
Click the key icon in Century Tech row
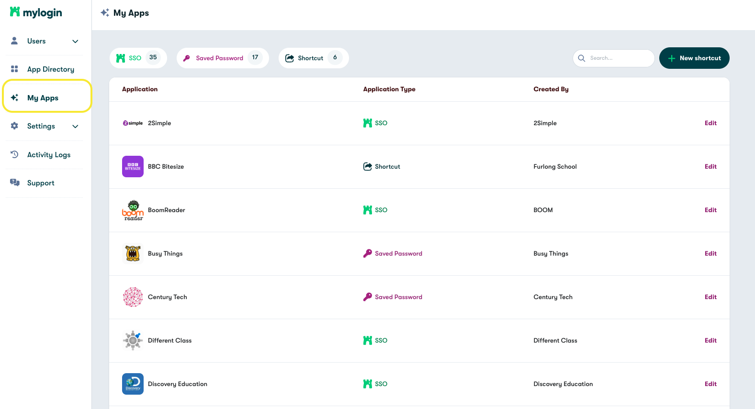click(368, 297)
